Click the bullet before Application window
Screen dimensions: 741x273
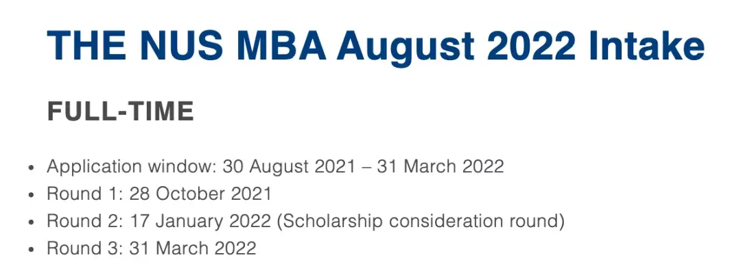[31, 168]
